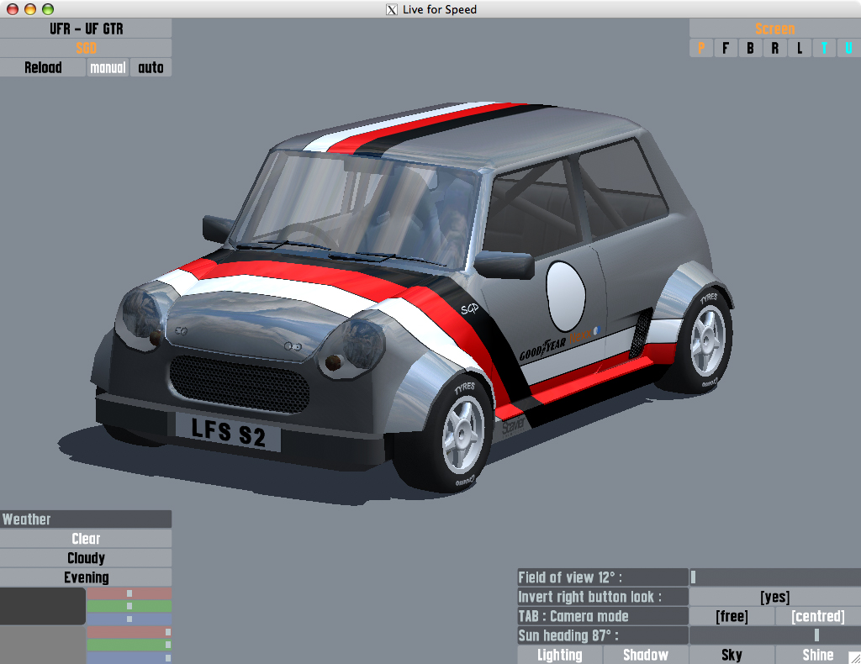The height and width of the screenshot is (664, 861).
Task: Click Reload skin button
Action: [x=43, y=67]
